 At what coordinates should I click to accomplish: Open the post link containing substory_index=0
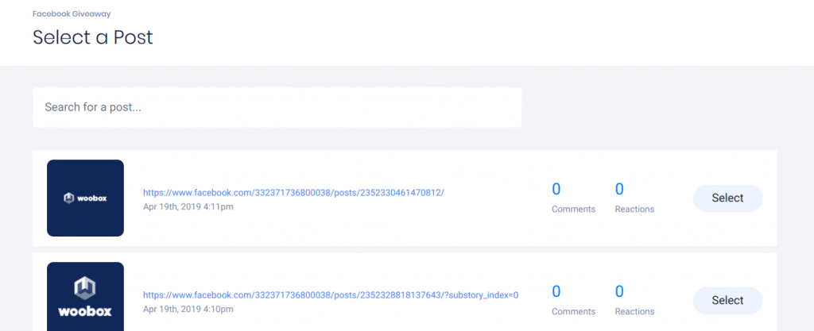point(330,295)
